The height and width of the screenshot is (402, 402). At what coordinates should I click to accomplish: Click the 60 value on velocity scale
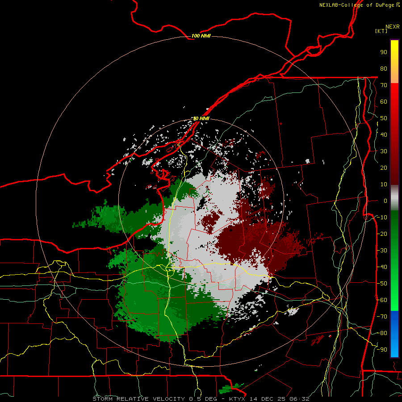(384, 101)
